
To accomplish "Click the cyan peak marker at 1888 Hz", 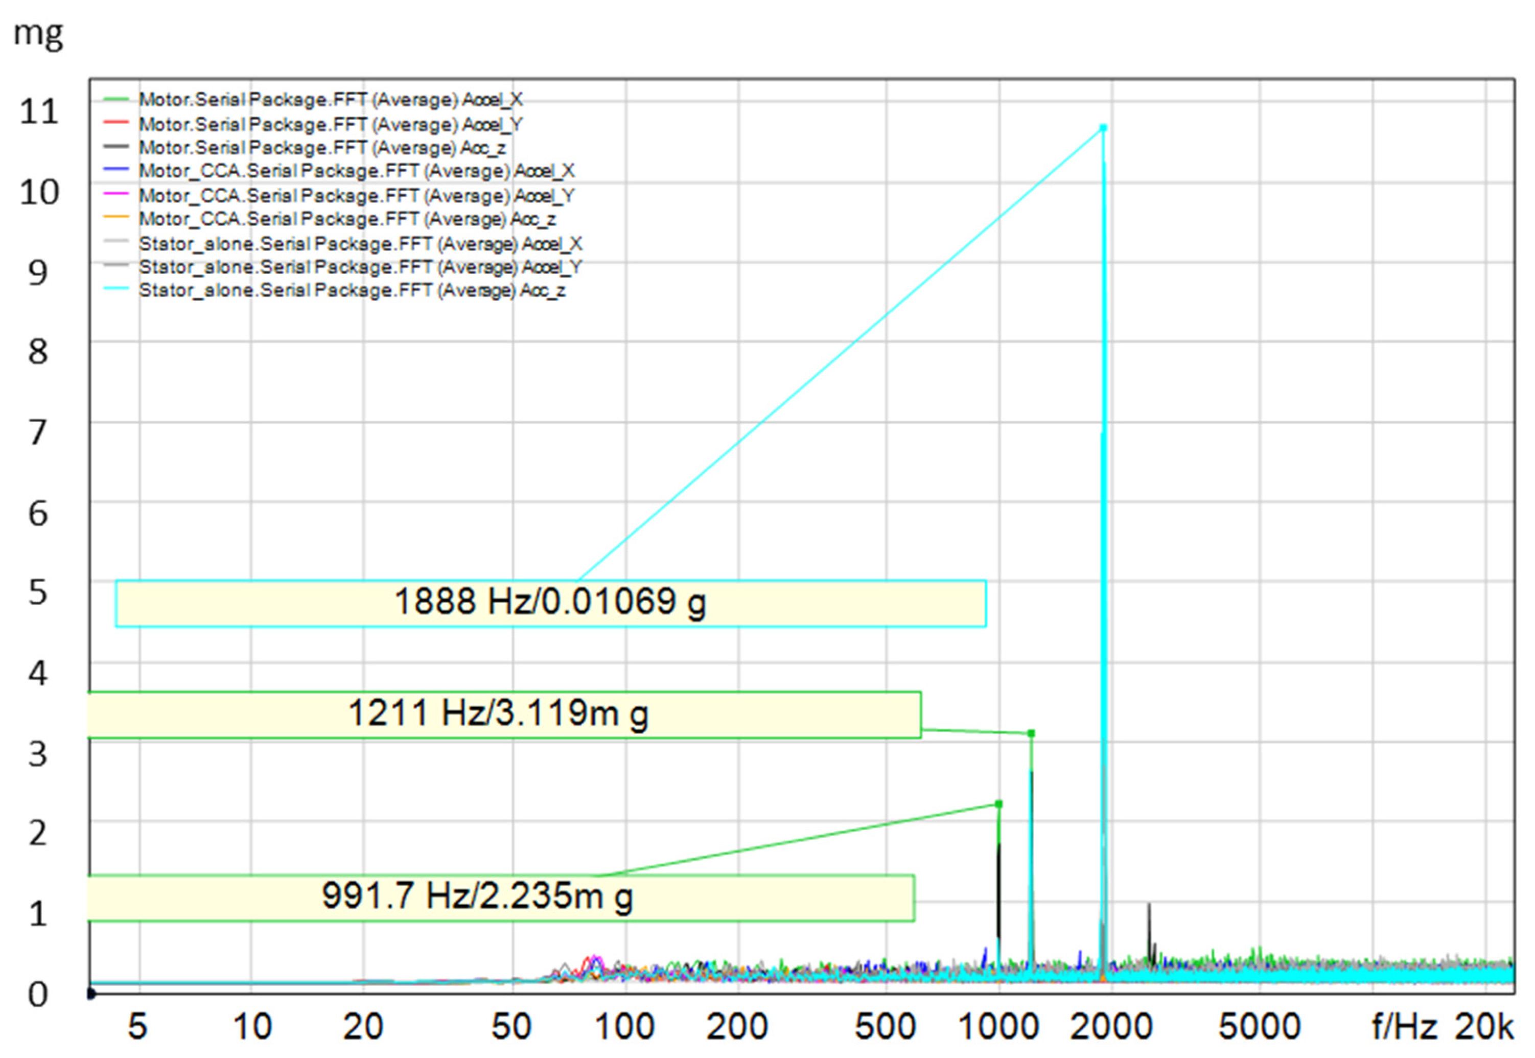I will 1103,127.
